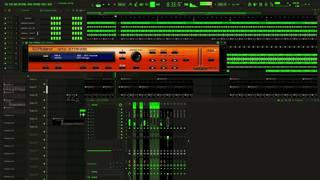
Task: Toggle PAT/SONG mode switch
Action: pos(98,4)
